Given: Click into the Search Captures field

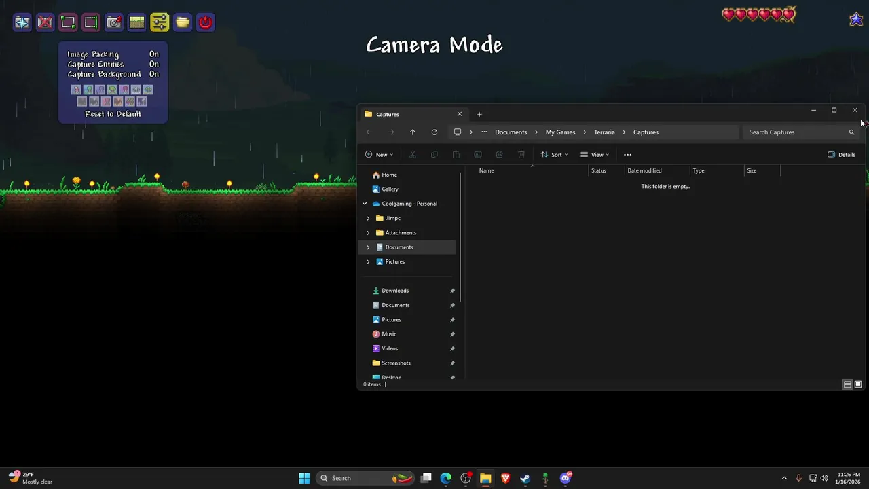Looking at the screenshot, I should point(801,132).
